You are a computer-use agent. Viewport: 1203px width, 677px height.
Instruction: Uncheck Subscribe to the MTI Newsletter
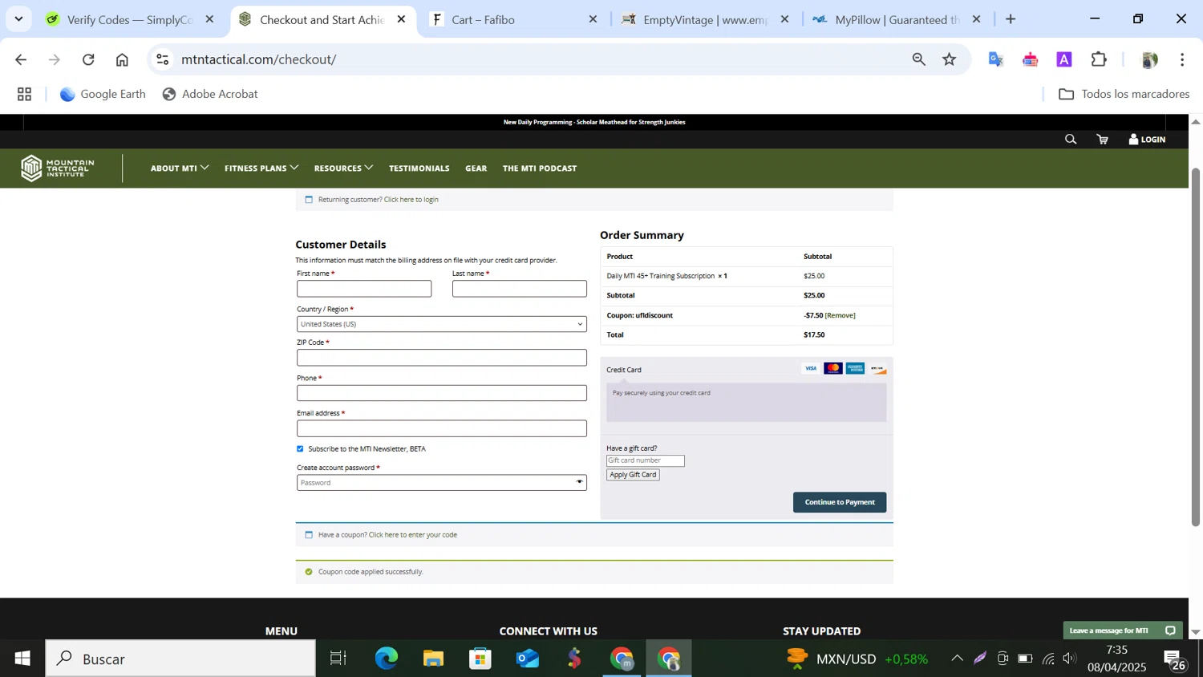pos(301,449)
